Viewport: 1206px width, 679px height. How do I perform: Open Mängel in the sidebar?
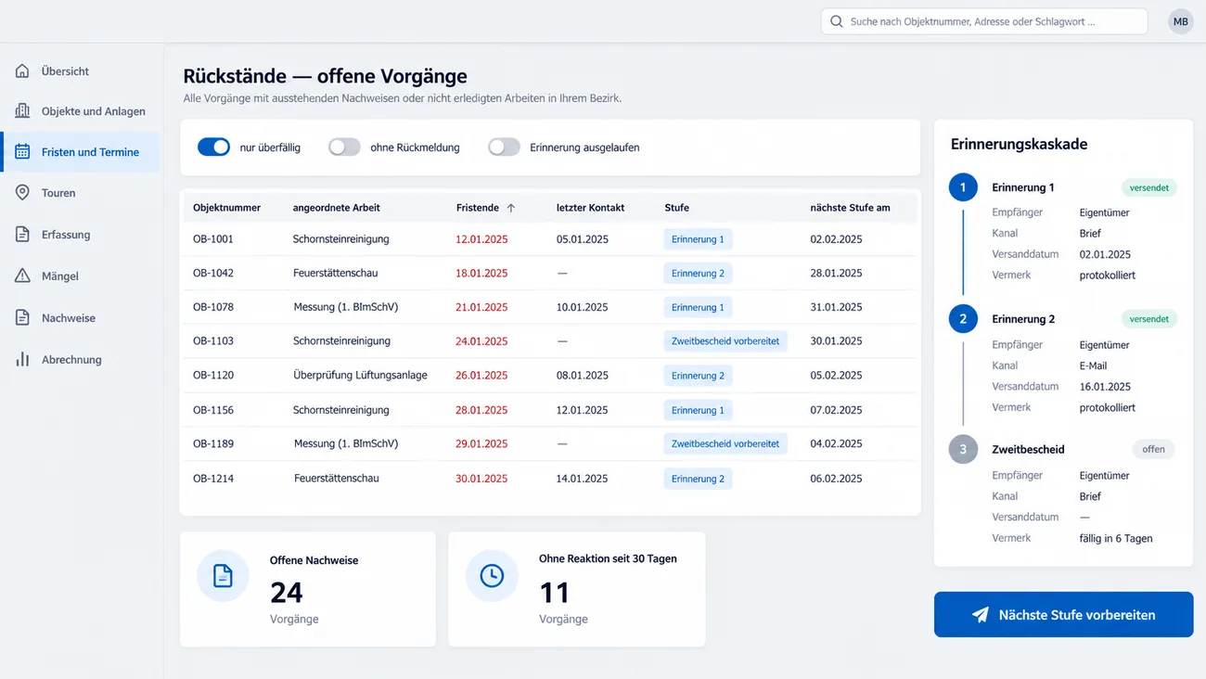pos(81,275)
